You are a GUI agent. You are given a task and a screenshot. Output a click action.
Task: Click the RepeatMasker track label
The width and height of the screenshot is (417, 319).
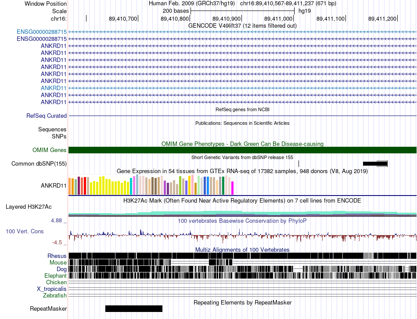click(x=48, y=309)
